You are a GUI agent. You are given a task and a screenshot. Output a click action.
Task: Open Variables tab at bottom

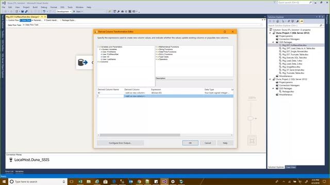point(20,172)
